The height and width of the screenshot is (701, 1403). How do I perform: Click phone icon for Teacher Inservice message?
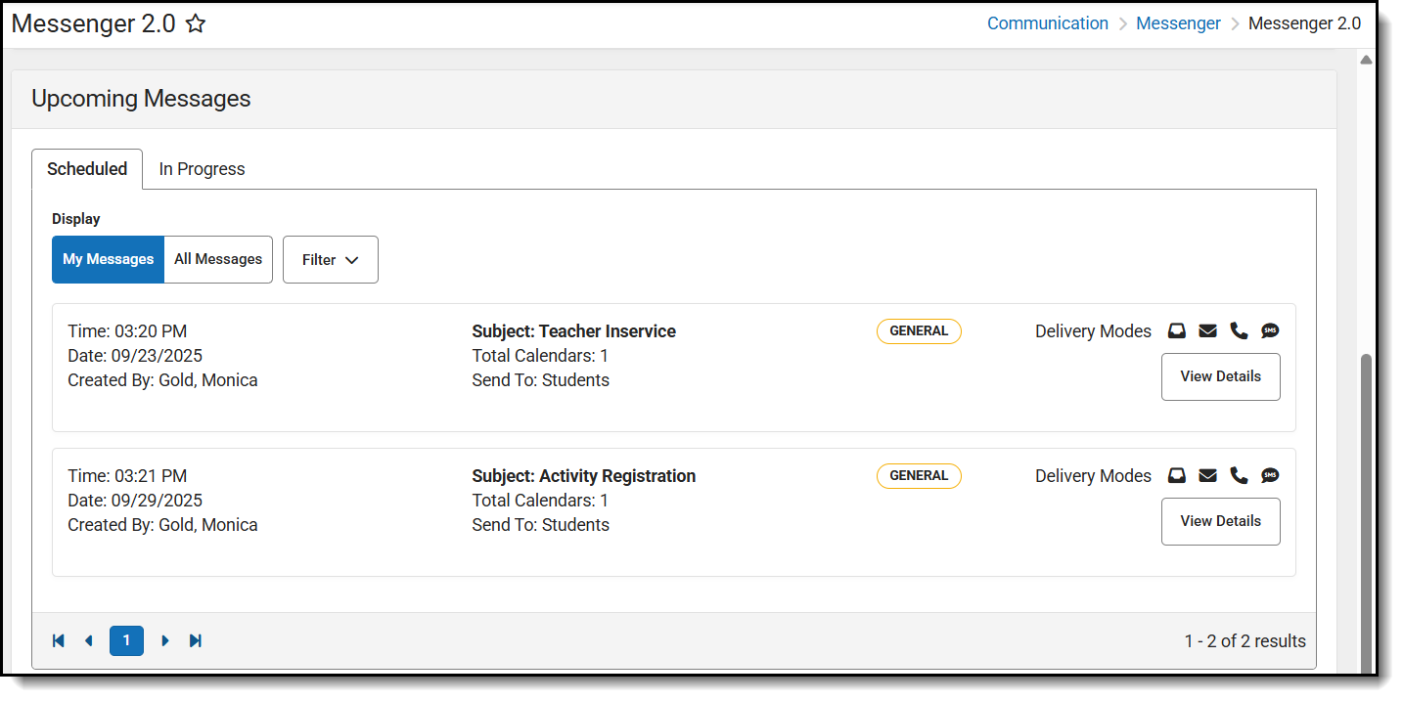click(x=1239, y=331)
